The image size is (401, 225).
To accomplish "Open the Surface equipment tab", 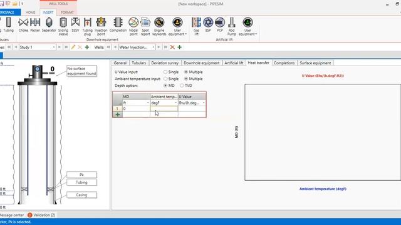I will click(x=315, y=63).
